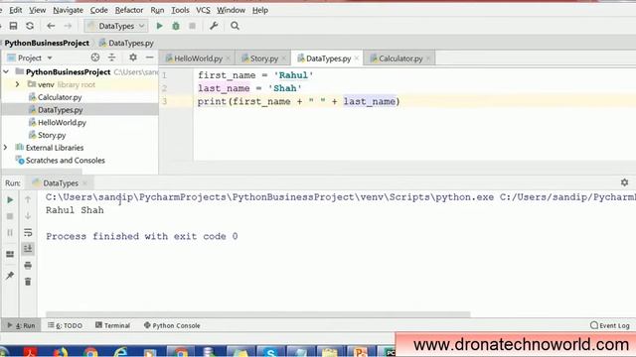This screenshot has width=636, height=357.
Task: Open settings with the wrench icon
Action: click(x=214, y=26)
